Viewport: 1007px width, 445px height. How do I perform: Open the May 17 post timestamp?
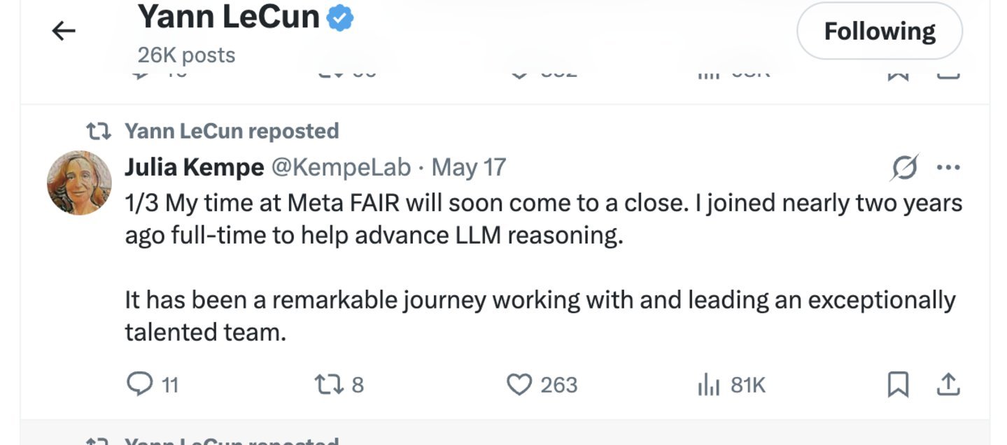coord(468,167)
